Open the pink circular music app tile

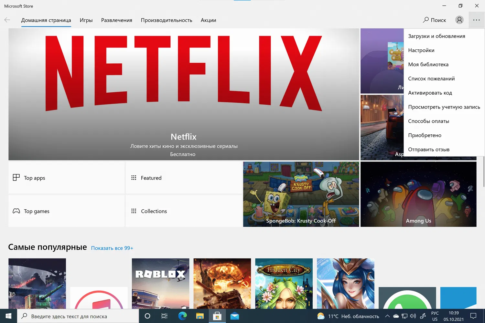pos(99,298)
